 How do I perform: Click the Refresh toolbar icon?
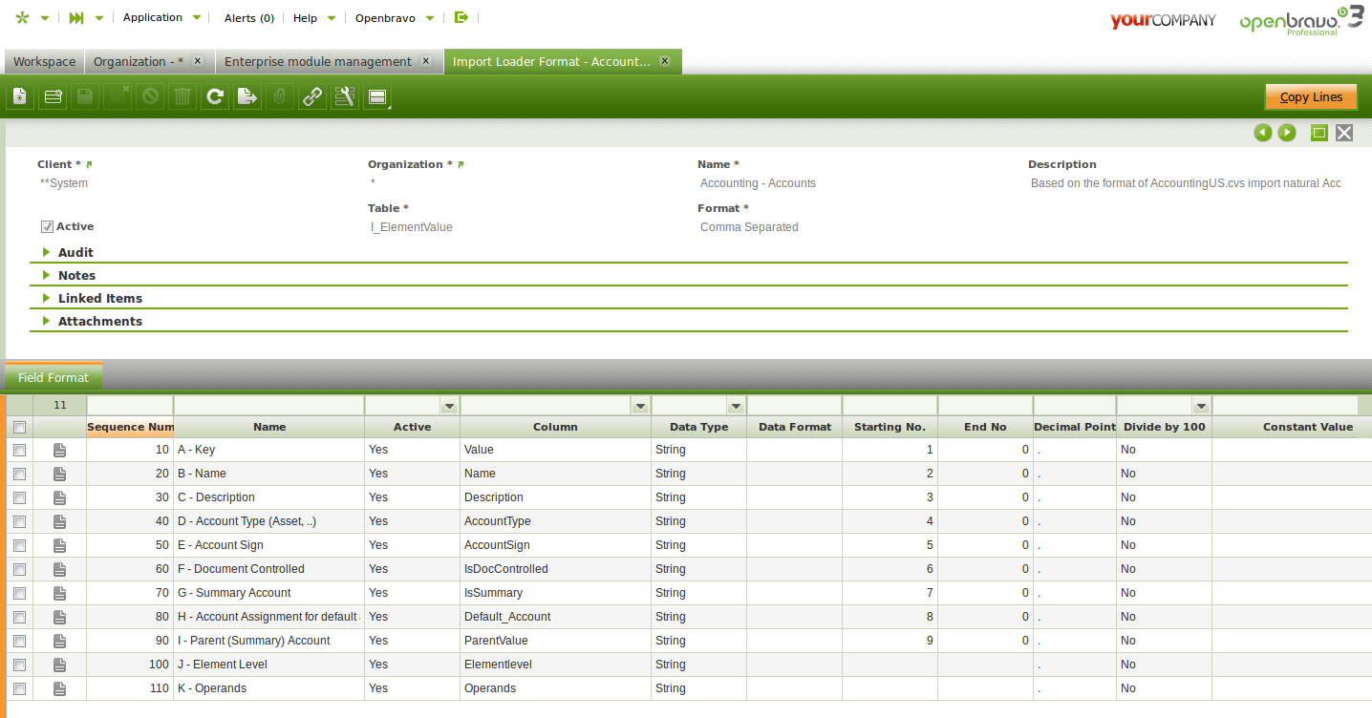215,96
